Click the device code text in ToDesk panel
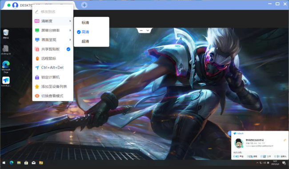289x169 pixels. click(x=255, y=143)
